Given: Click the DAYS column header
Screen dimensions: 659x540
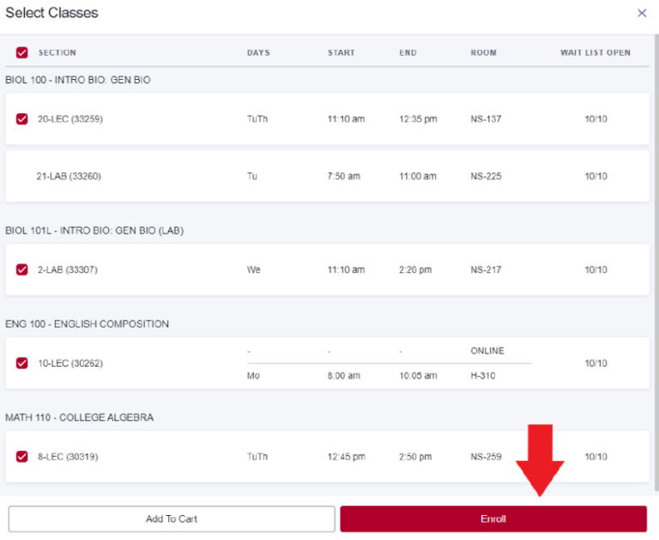Looking at the screenshot, I should coord(258,52).
